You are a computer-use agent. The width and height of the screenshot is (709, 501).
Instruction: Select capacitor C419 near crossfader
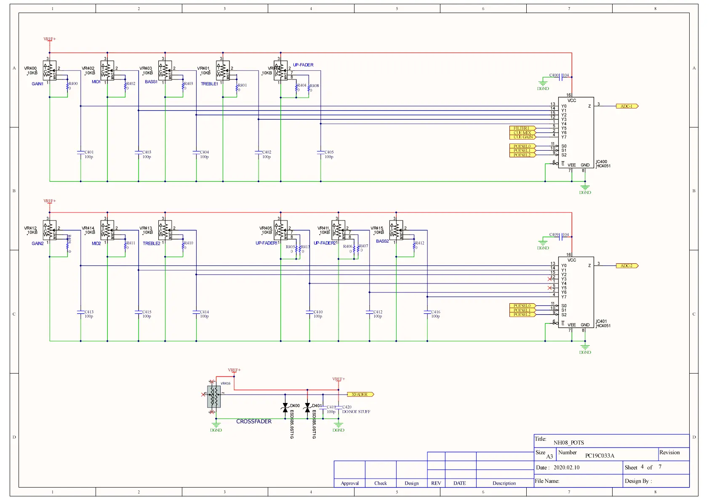pos(323,408)
